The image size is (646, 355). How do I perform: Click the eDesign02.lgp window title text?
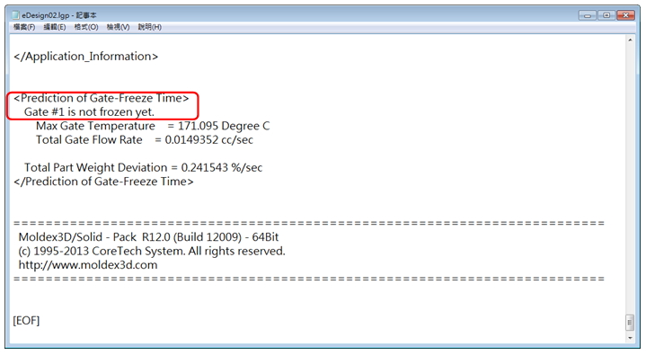(x=59, y=15)
